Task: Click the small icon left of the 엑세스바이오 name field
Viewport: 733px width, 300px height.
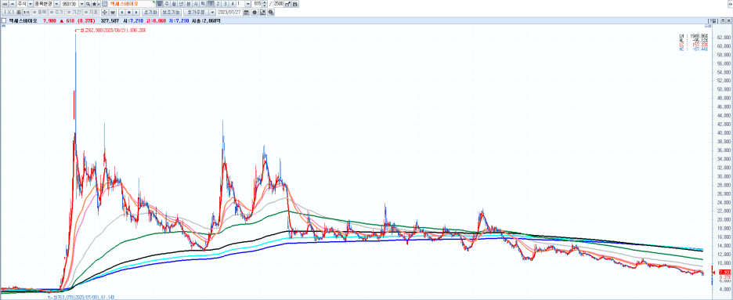Action: (105, 4)
